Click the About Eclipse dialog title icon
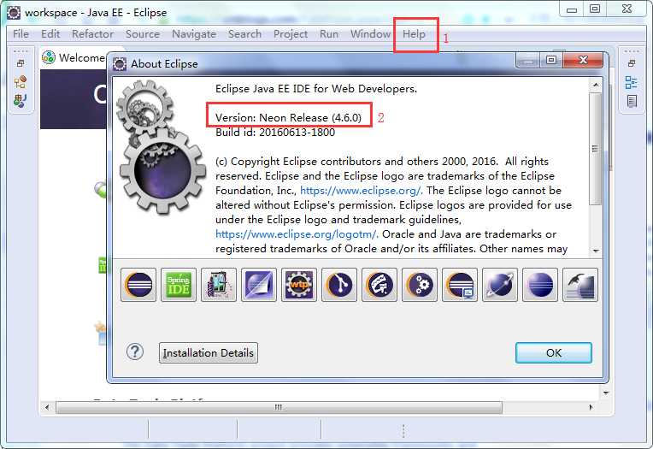Screen dimensions: 653x449 coord(120,64)
